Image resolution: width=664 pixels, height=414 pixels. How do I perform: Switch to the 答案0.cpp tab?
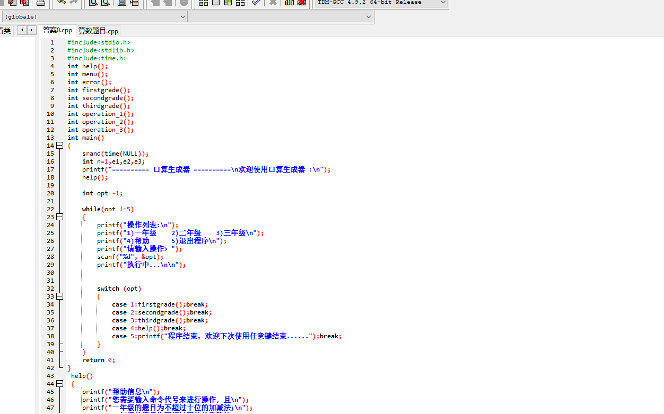tap(57, 30)
